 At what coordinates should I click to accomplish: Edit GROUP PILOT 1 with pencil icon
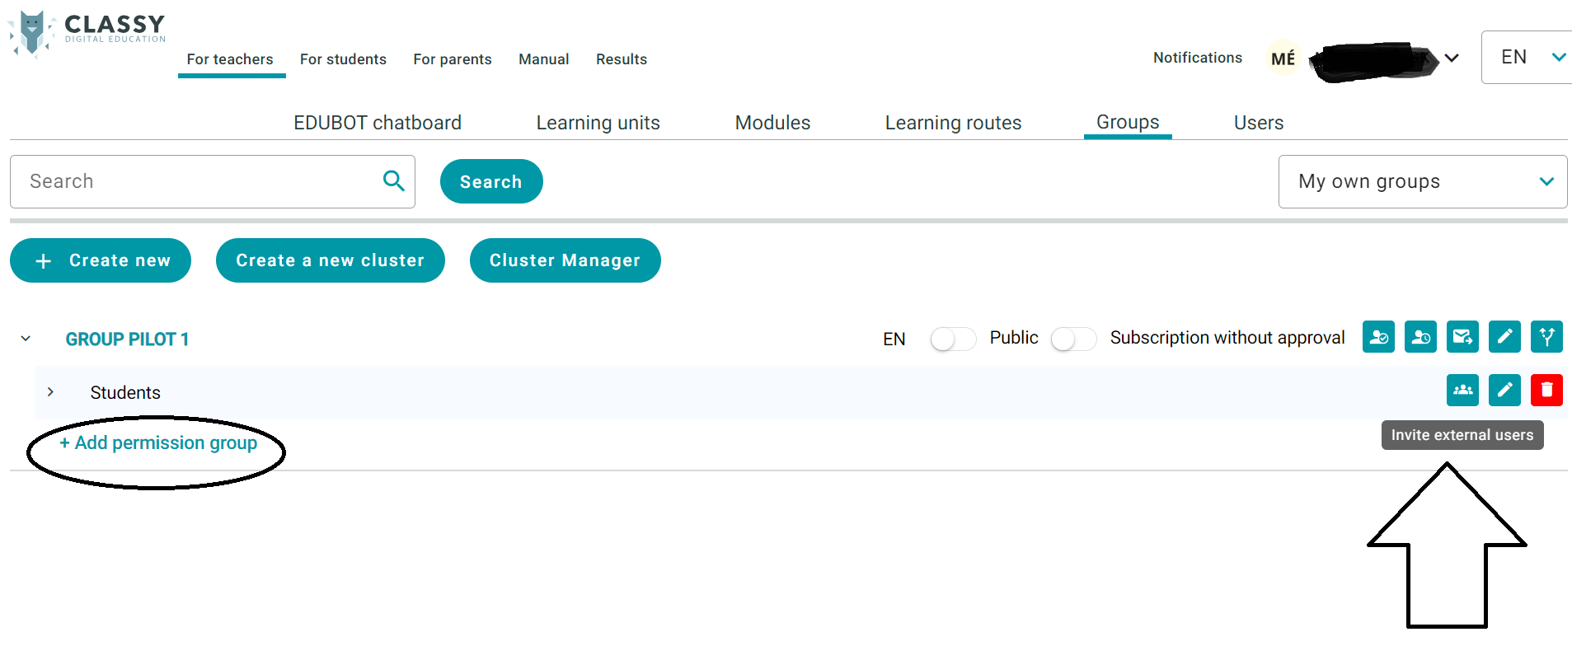click(x=1504, y=337)
